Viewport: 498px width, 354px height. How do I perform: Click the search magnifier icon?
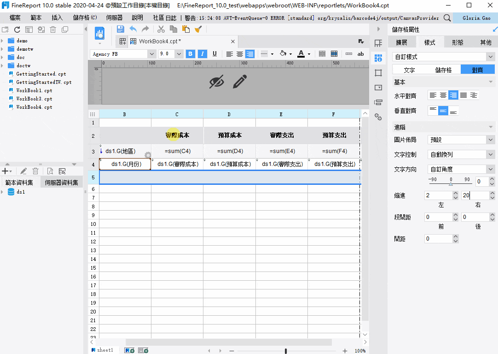pyautogui.click(x=447, y=18)
